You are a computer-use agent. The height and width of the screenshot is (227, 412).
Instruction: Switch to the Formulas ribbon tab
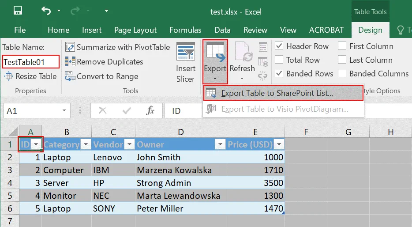[185, 30]
